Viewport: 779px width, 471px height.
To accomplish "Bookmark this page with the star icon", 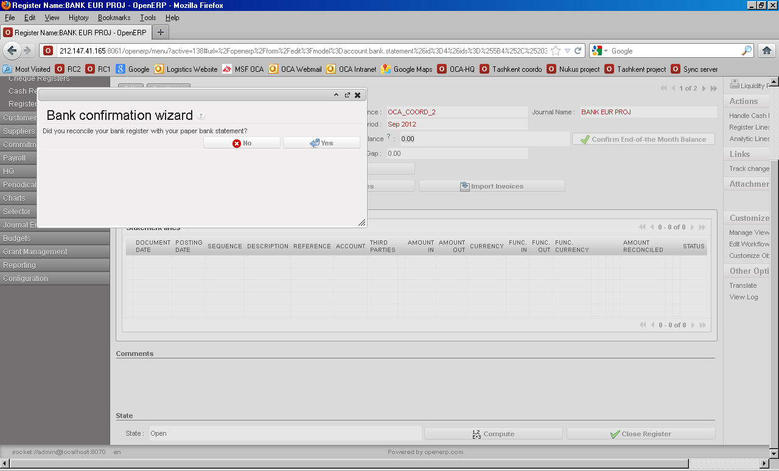I will (555, 51).
